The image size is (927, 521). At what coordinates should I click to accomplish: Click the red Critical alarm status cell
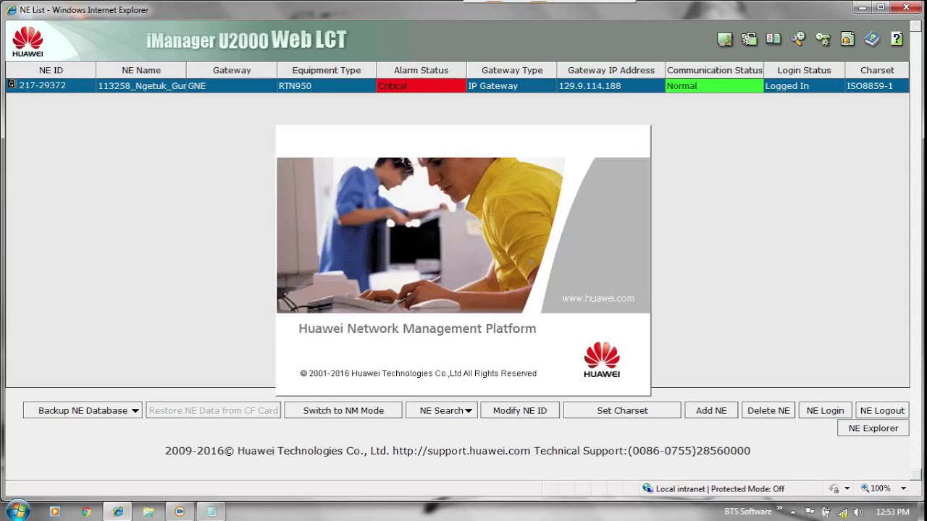[x=421, y=85]
